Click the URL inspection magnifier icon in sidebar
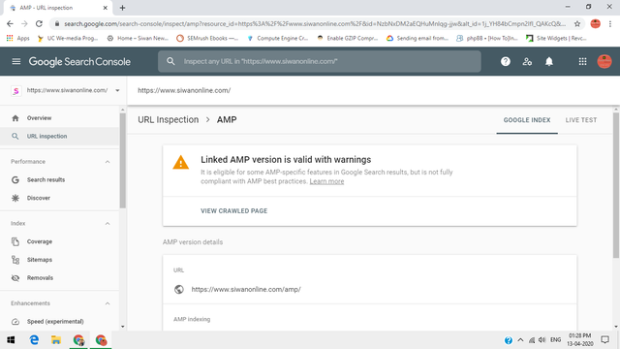 tap(15, 136)
